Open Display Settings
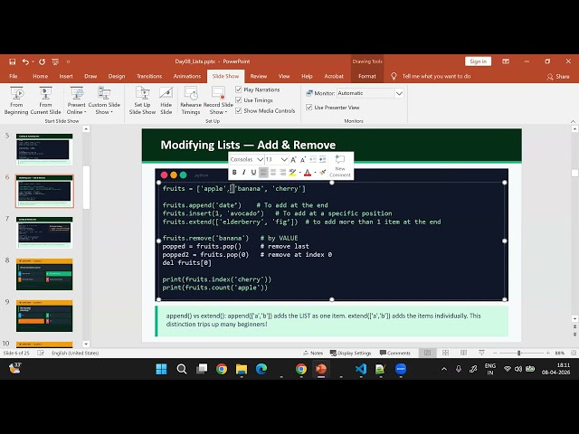The width and height of the screenshot is (579, 434). (x=350, y=353)
